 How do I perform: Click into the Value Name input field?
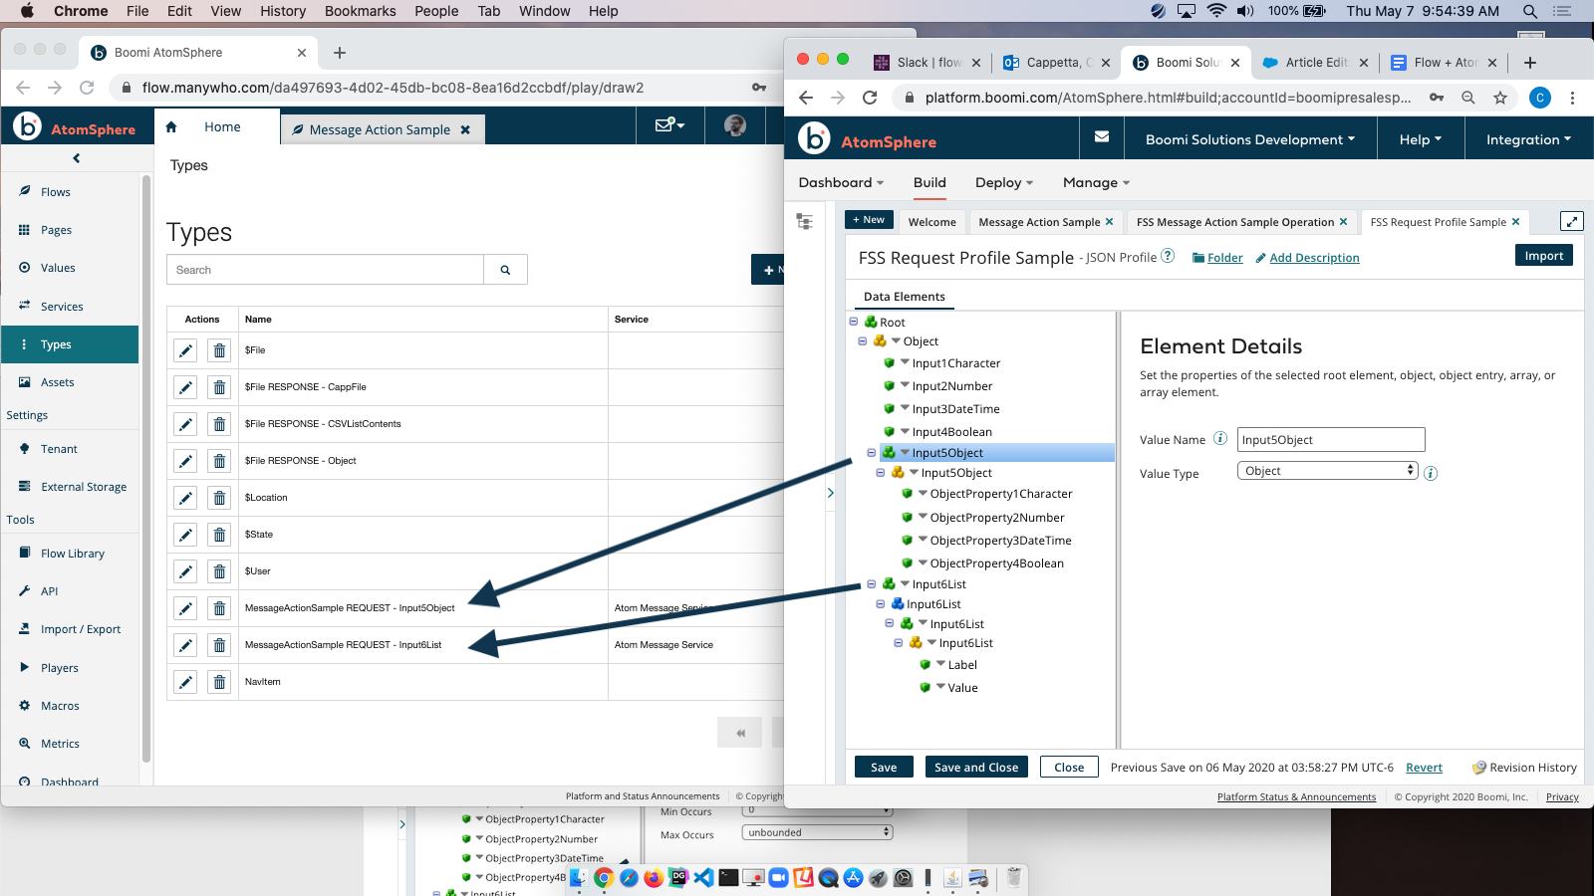click(1331, 439)
